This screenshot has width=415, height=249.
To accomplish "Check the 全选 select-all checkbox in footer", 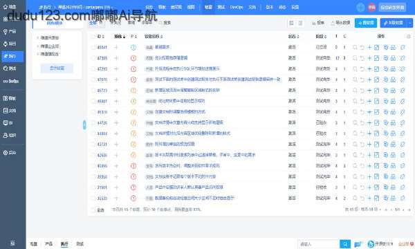I will coord(93,210).
